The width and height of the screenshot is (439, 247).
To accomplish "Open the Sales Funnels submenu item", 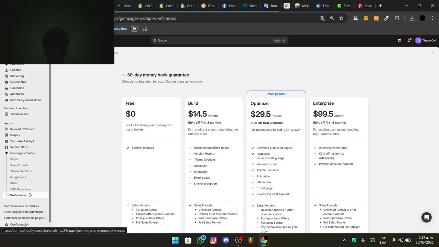I will 20,165.
